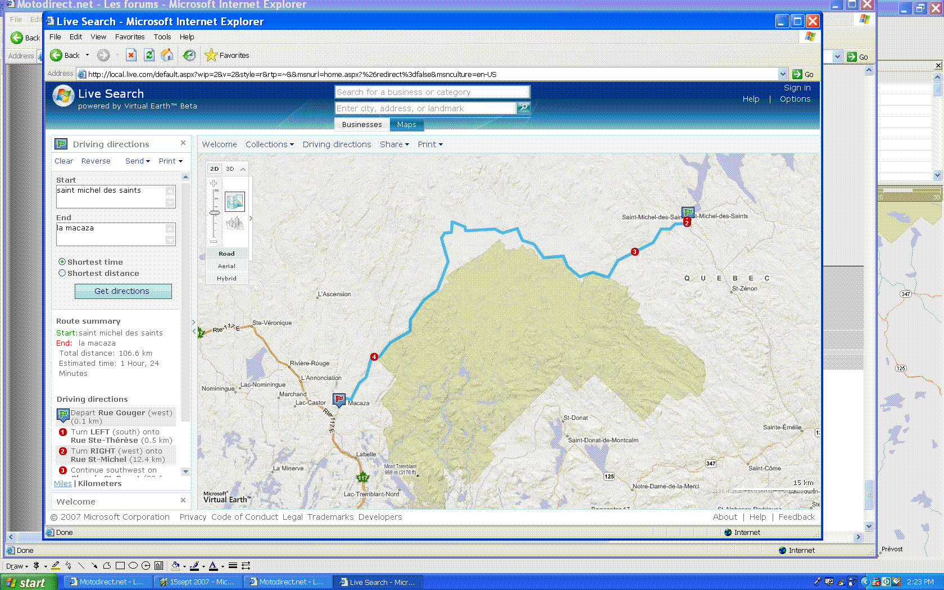Close the Driving directions panel
This screenshot has height=590, width=944.
pyautogui.click(x=183, y=143)
